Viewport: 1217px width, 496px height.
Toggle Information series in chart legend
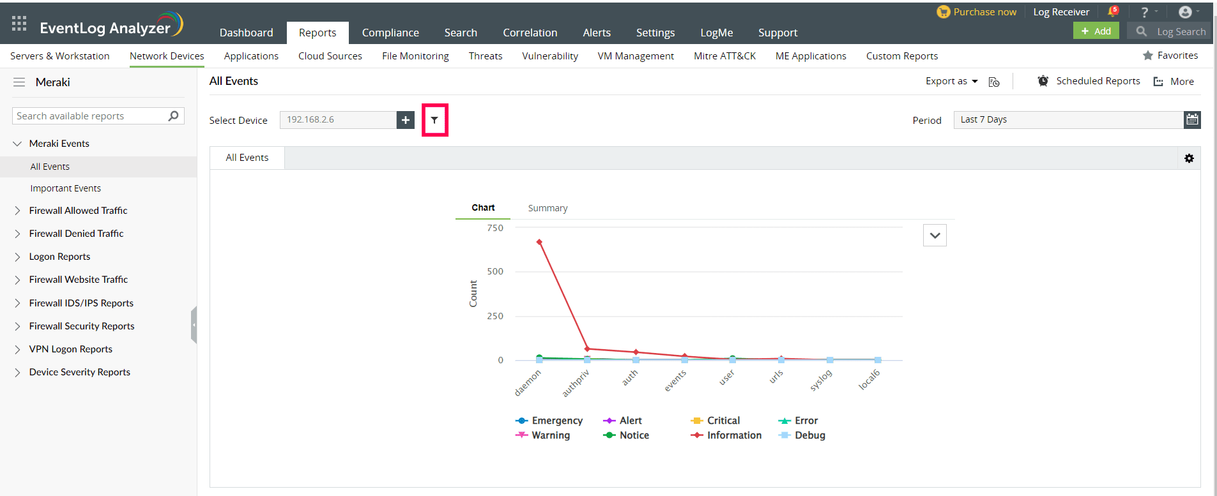click(x=726, y=435)
